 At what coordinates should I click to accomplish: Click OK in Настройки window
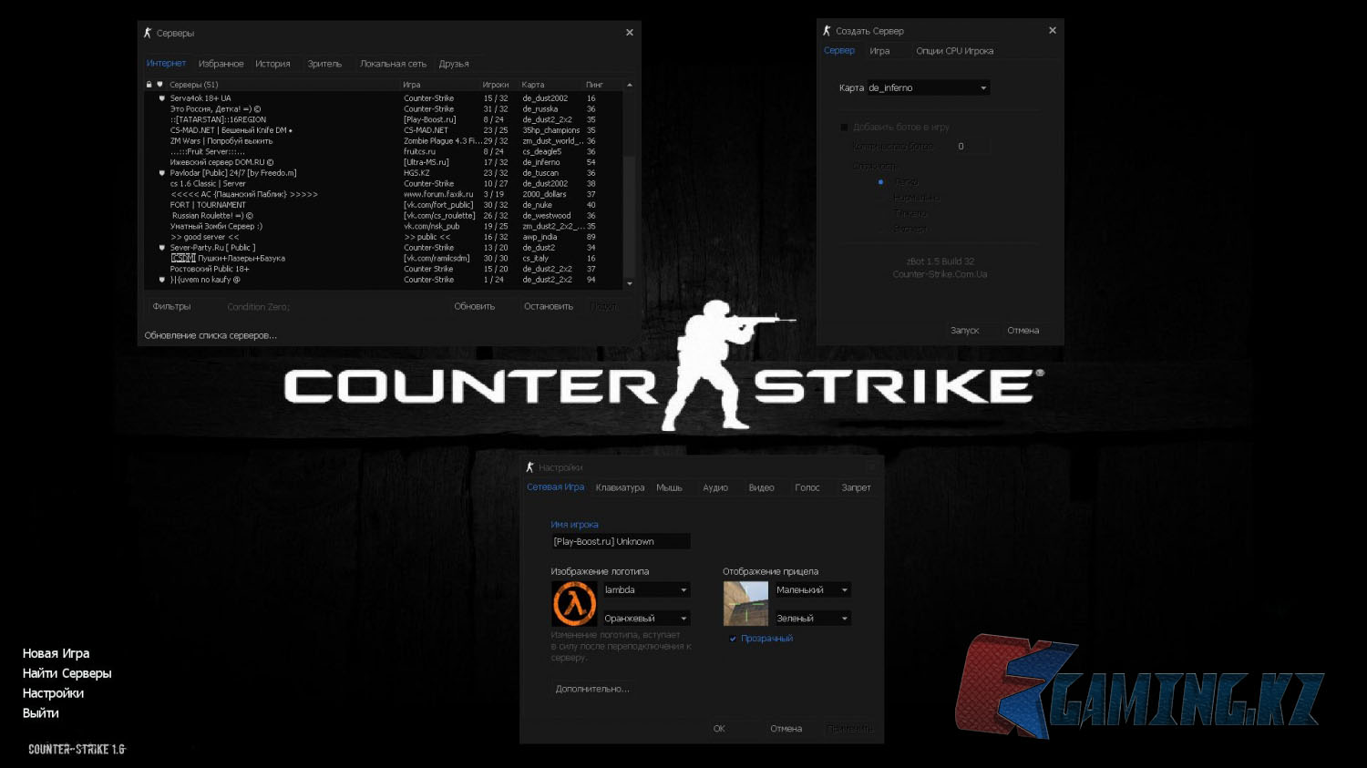click(719, 729)
